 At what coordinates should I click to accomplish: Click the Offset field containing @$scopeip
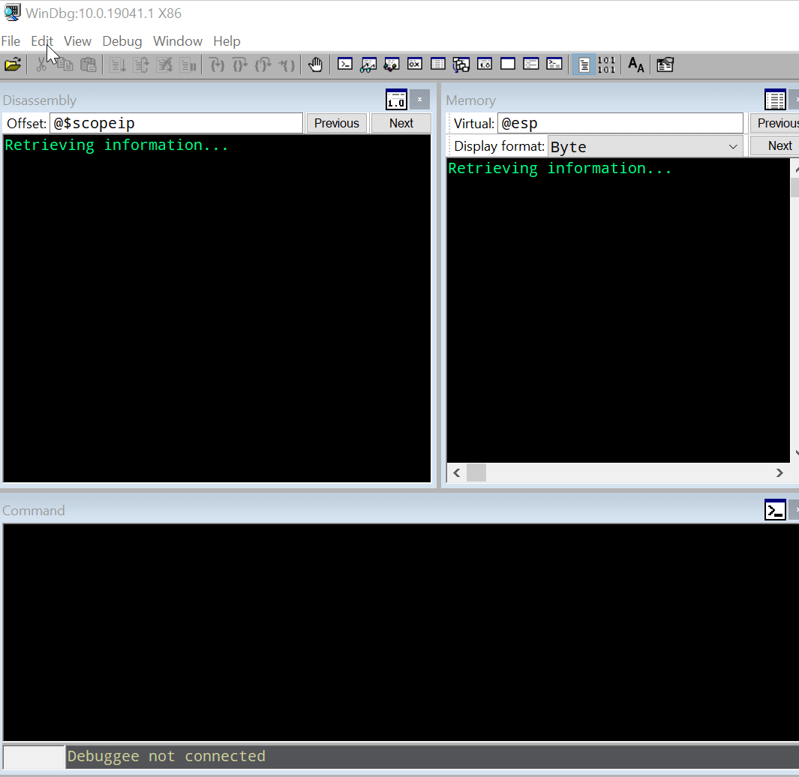(176, 123)
